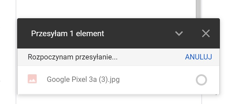
Task: Click ANULUJ to cancel the upload
Action: 198,57
